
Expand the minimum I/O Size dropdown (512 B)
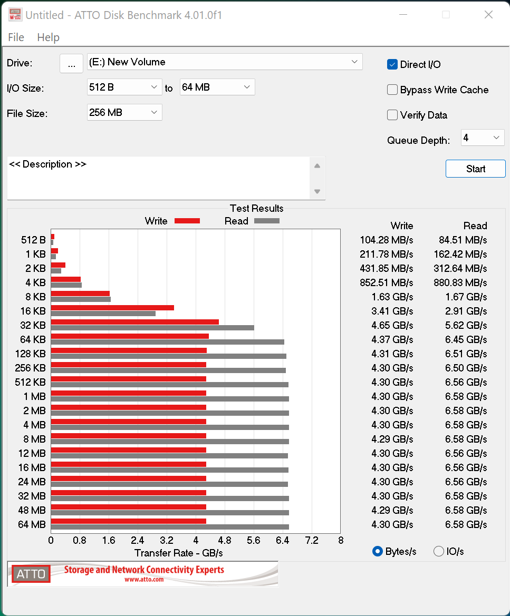click(124, 87)
